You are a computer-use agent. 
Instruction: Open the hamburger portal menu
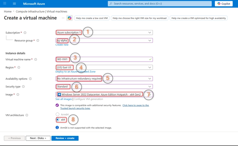[x=14, y=4]
